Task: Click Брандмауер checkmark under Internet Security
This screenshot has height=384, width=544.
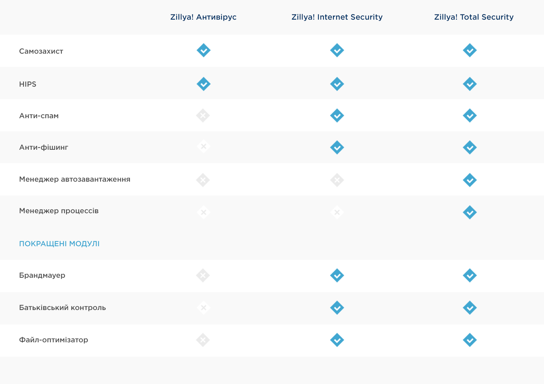Action: coord(337,276)
